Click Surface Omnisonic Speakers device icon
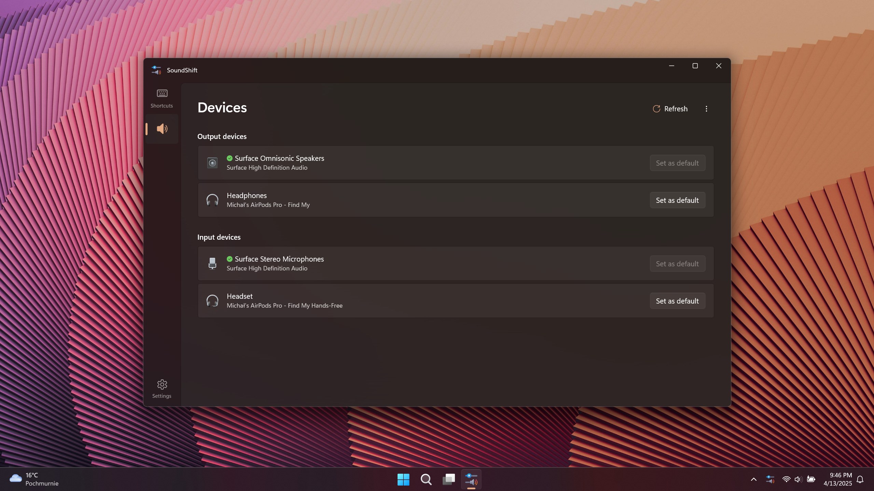The height and width of the screenshot is (491, 874). [x=212, y=163]
